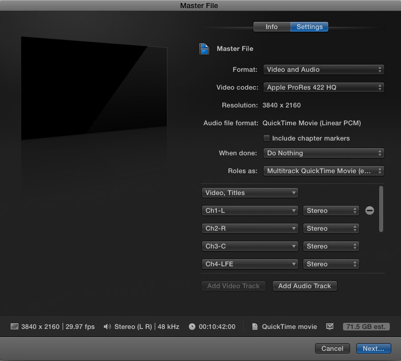The height and width of the screenshot is (361, 401).
Task: Click the QuickTime Movie (Linear PCM) text
Action: point(311,123)
